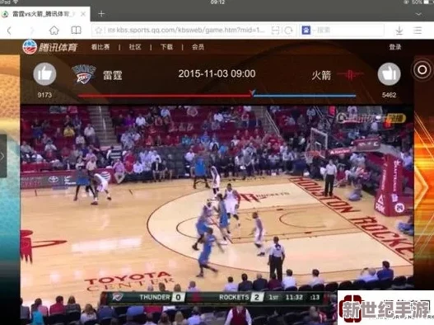Bookmark page with star icon in address bar
434x325 pixels.
tap(99, 31)
